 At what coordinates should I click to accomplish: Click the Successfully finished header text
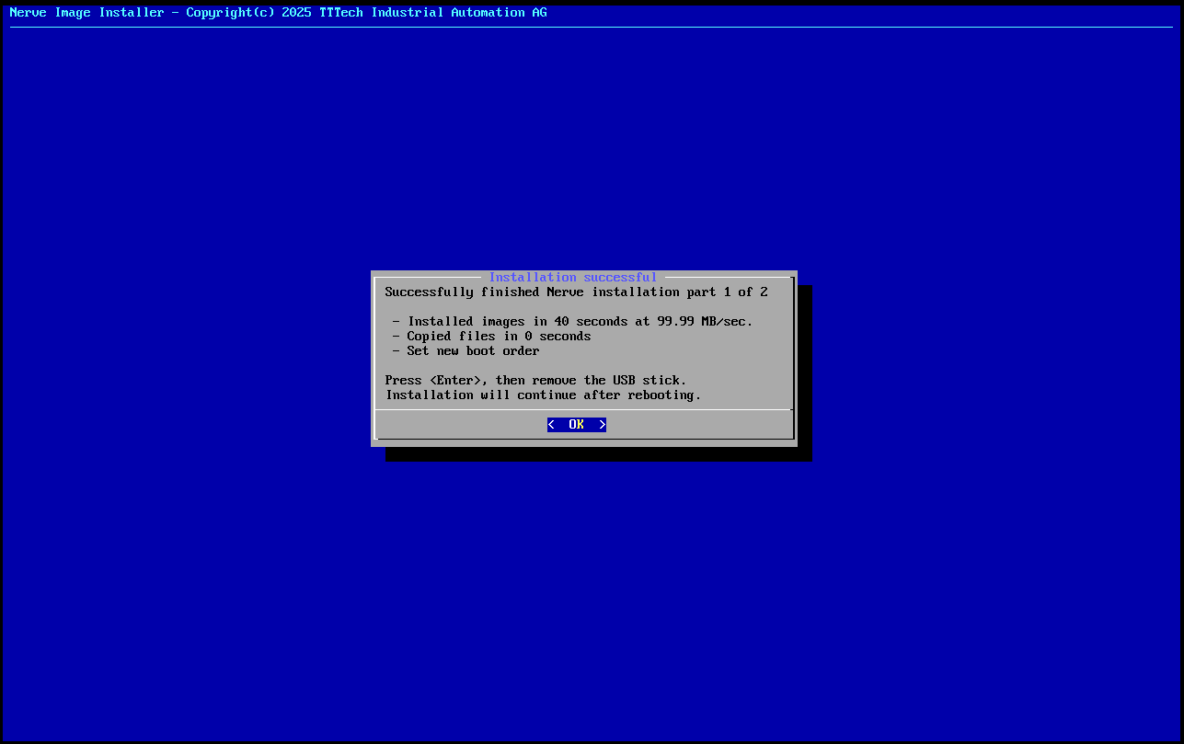pyautogui.click(x=574, y=292)
